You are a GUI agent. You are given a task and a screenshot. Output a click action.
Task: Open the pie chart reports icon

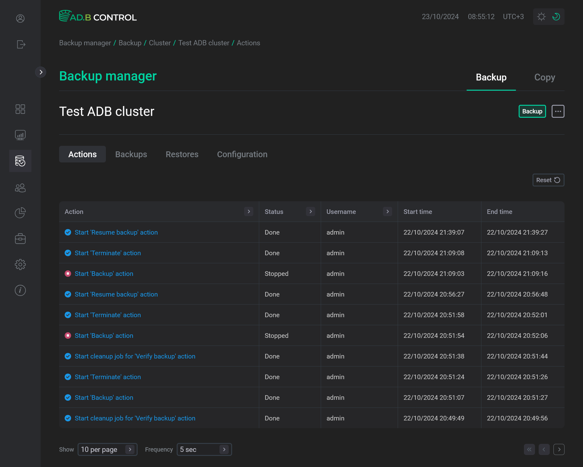tap(20, 213)
